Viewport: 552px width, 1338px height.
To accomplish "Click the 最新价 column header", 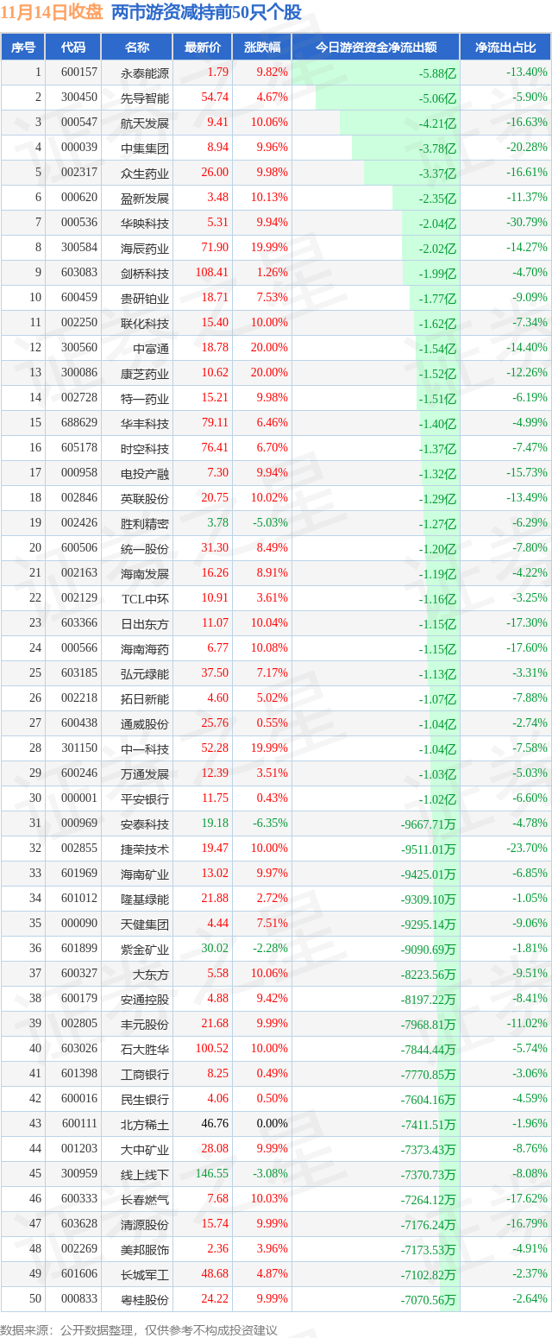I will click(x=203, y=47).
